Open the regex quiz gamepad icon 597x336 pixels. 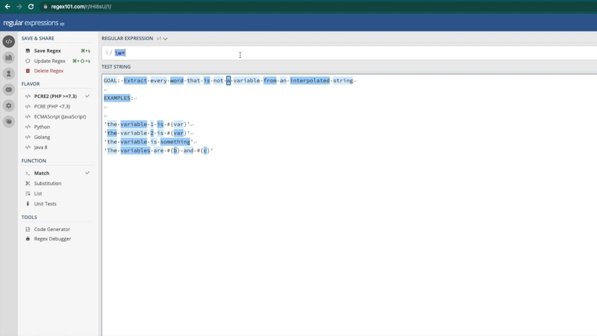point(8,90)
